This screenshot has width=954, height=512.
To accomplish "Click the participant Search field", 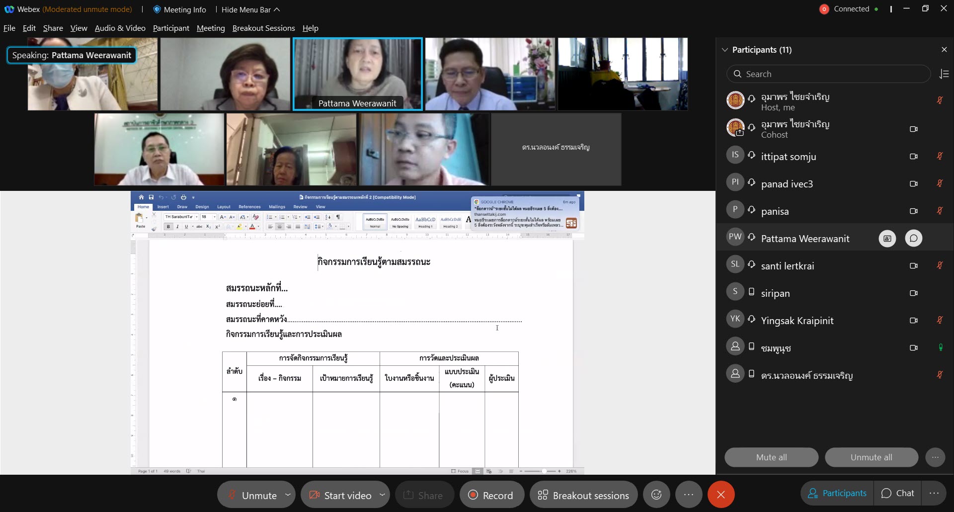I will point(829,74).
